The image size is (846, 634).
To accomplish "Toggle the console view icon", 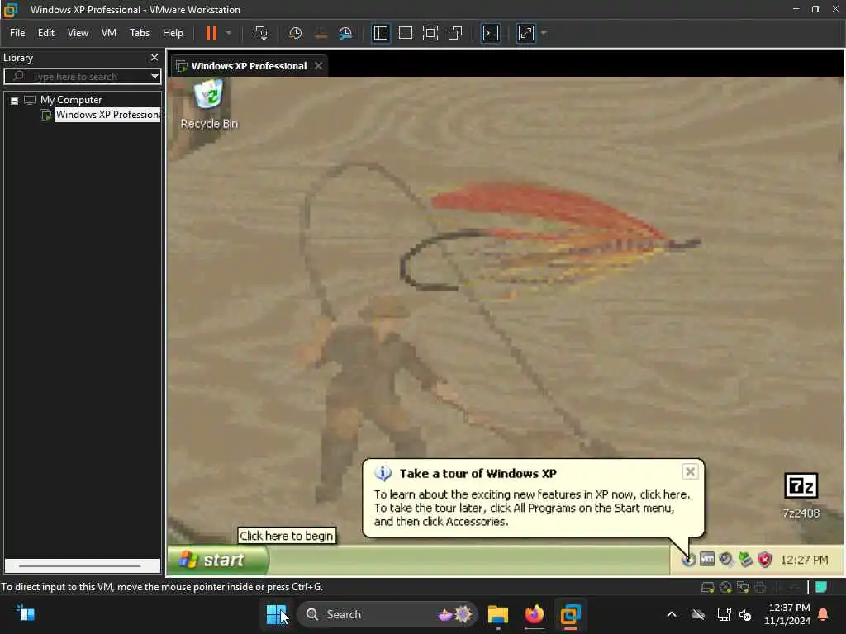I will pos(491,33).
